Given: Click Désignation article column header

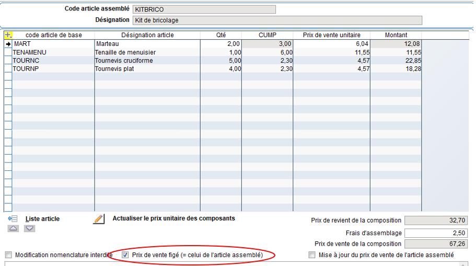Looking at the screenshot, I should [x=147, y=35].
